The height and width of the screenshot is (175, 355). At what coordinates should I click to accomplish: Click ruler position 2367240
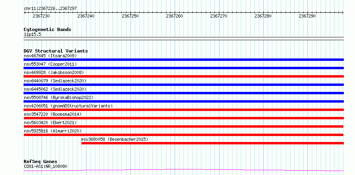click(x=86, y=16)
